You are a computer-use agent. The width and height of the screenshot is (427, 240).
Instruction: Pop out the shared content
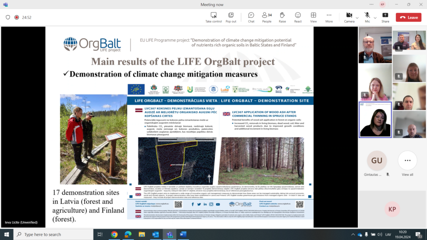tap(231, 17)
